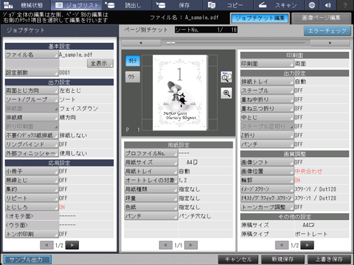Open the 両面とじ方向 setting
The height and width of the screenshot is (265, 354).
[x=31, y=91]
